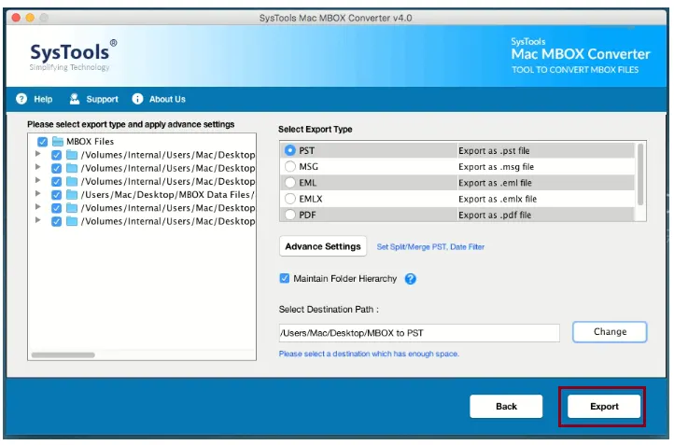
Task: Open Help via the question mark icon
Action: click(x=21, y=99)
